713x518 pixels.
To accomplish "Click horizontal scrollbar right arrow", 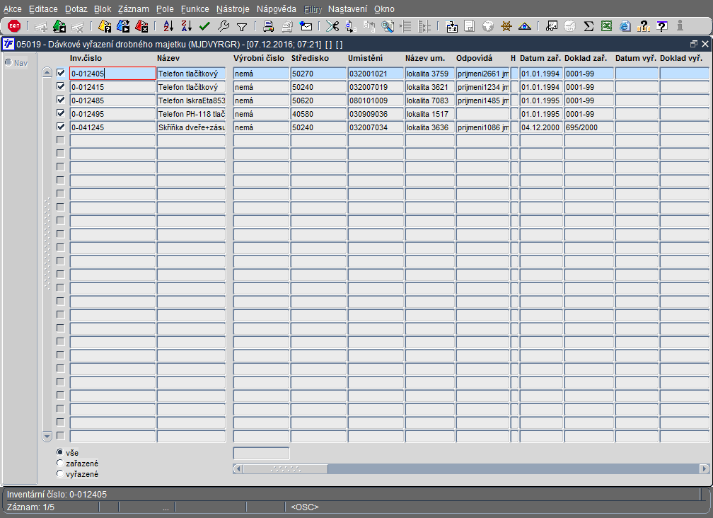I will point(705,468).
